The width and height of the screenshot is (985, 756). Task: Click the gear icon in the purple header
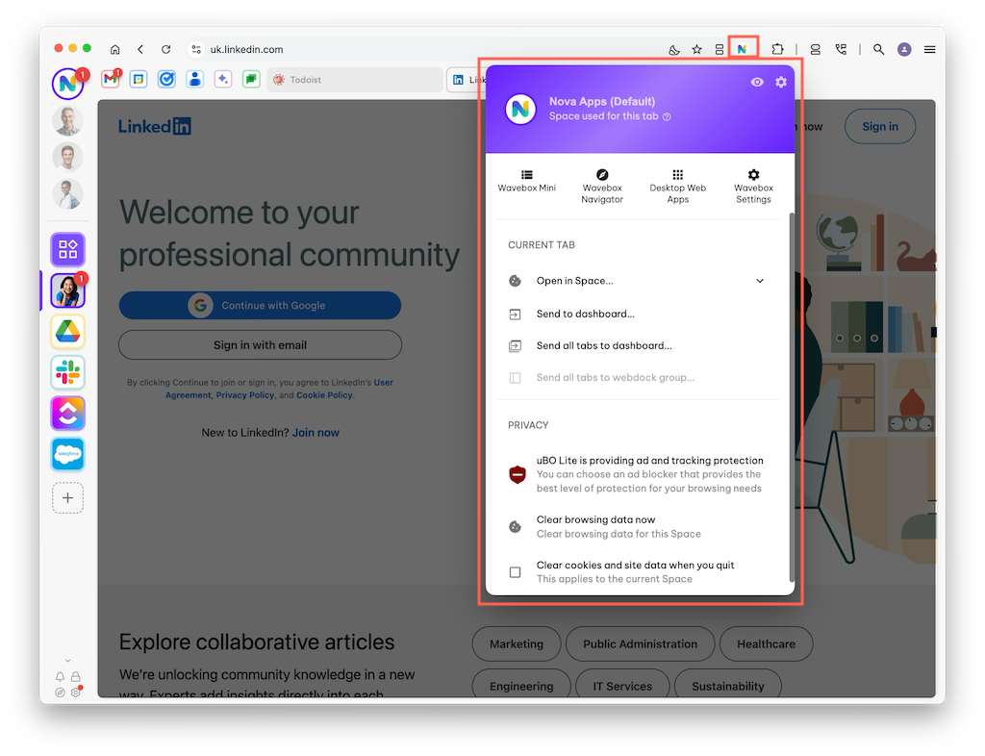[x=781, y=83]
